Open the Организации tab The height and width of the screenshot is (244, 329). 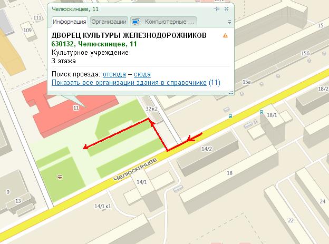coord(109,22)
